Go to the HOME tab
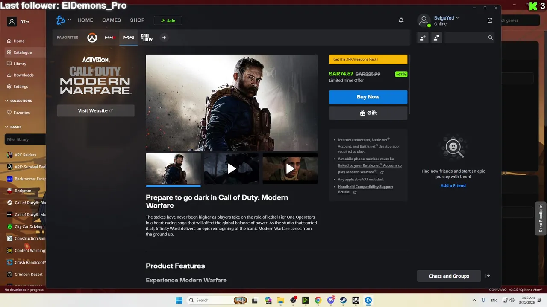Viewport: 547px width, 307px height. tap(85, 20)
